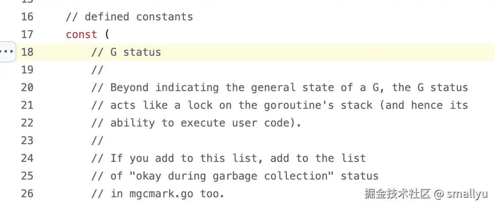Click the red const keyword
The height and width of the screenshot is (207, 495).
[x=81, y=34]
